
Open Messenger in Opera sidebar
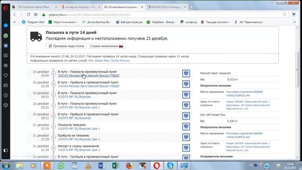coord(6,25)
